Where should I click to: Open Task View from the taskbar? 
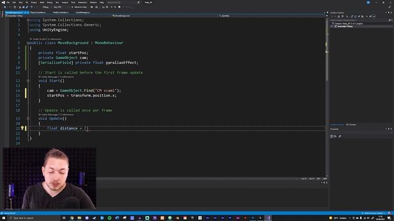[x=64, y=218]
